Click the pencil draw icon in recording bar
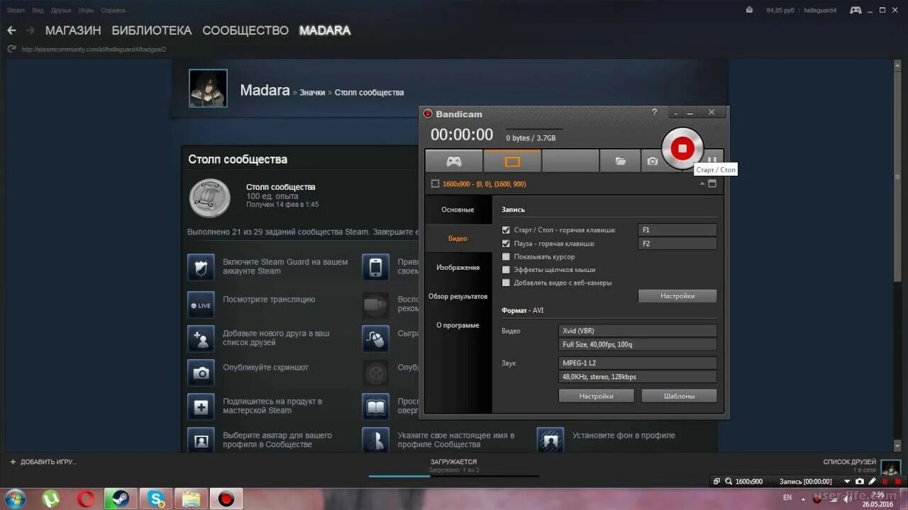908x510 pixels. [872, 482]
